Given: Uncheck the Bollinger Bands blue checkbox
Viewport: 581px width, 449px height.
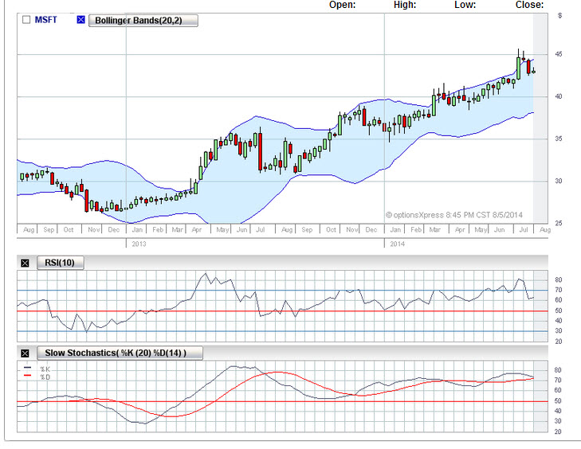Looking at the screenshot, I should 80,20.
